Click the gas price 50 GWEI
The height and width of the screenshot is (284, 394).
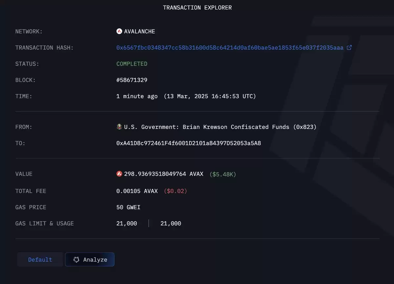pos(128,207)
